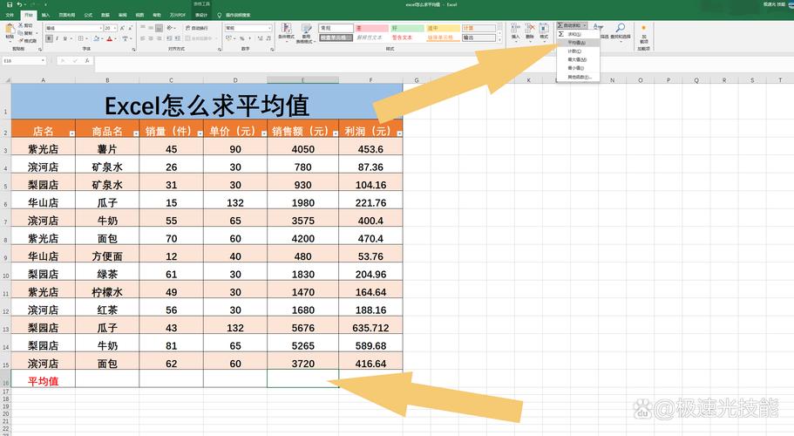Select the red 平均值 cell

pos(43,380)
